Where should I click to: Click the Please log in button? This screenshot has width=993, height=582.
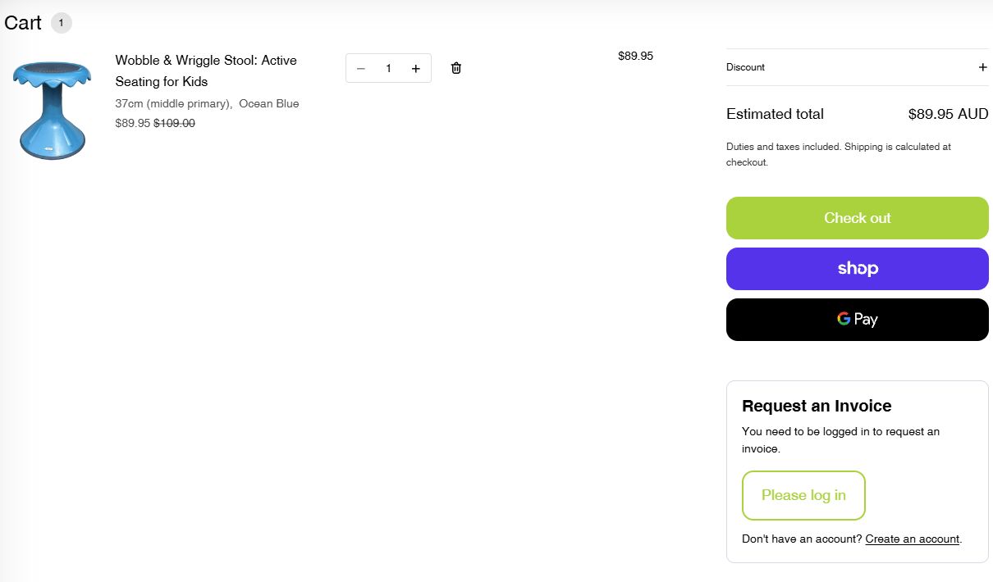(803, 495)
